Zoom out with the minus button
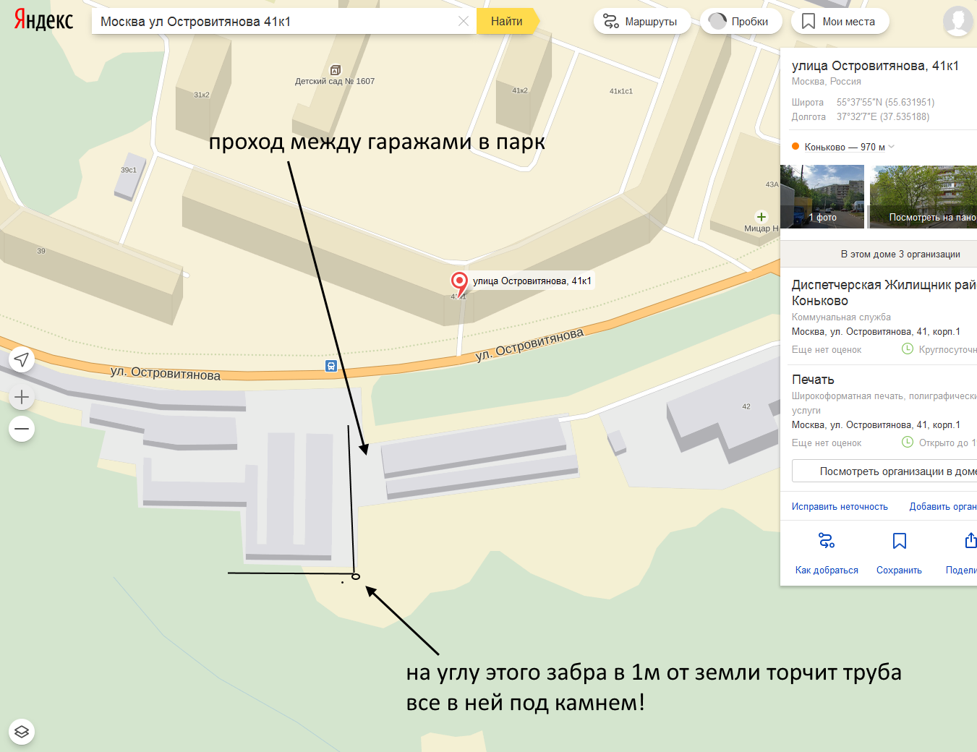Image resolution: width=977 pixels, height=752 pixels. (22, 429)
